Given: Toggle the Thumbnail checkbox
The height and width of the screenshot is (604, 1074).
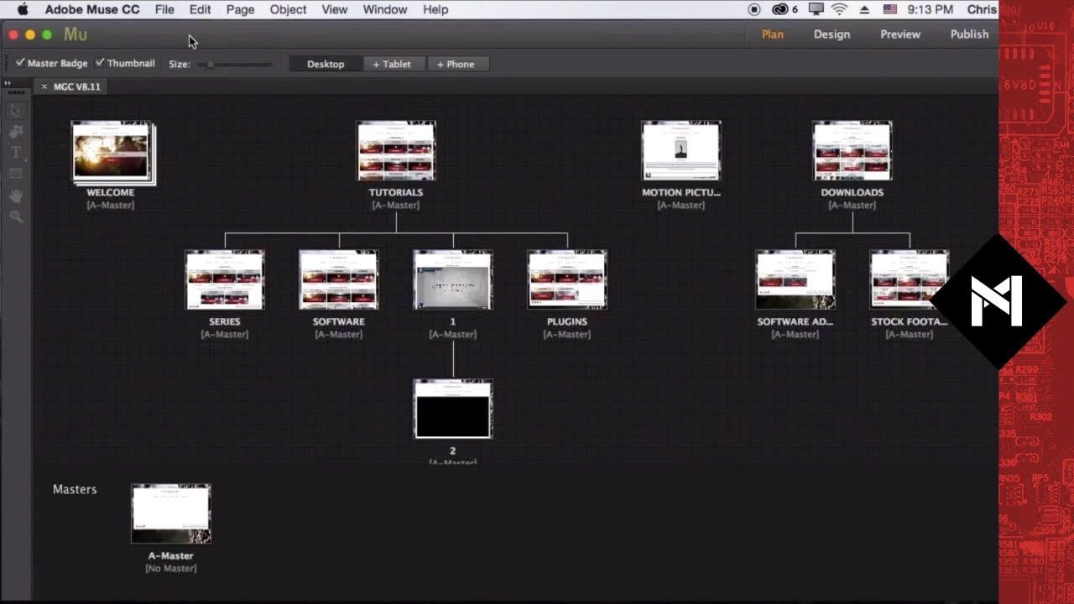Looking at the screenshot, I should coord(100,63).
